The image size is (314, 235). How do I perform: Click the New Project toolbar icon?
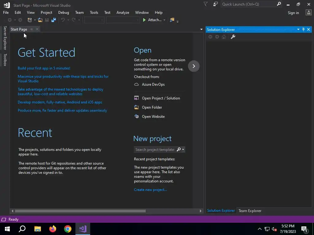[x=30, y=20]
